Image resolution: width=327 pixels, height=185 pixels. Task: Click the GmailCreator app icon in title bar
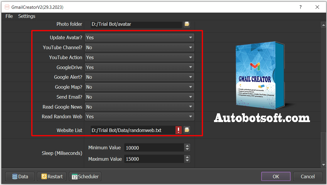coord(7,7)
